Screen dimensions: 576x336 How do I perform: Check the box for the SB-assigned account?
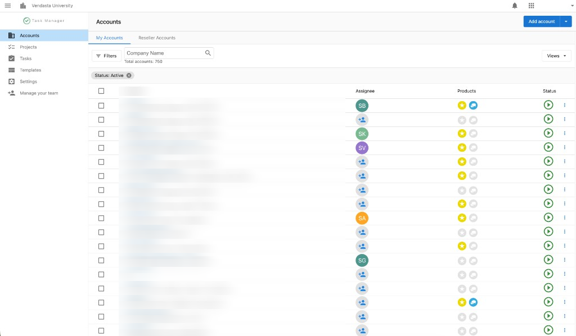coord(101,106)
